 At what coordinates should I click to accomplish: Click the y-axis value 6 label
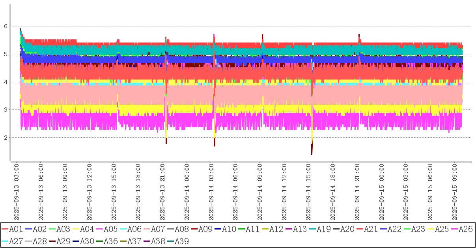point(6,26)
